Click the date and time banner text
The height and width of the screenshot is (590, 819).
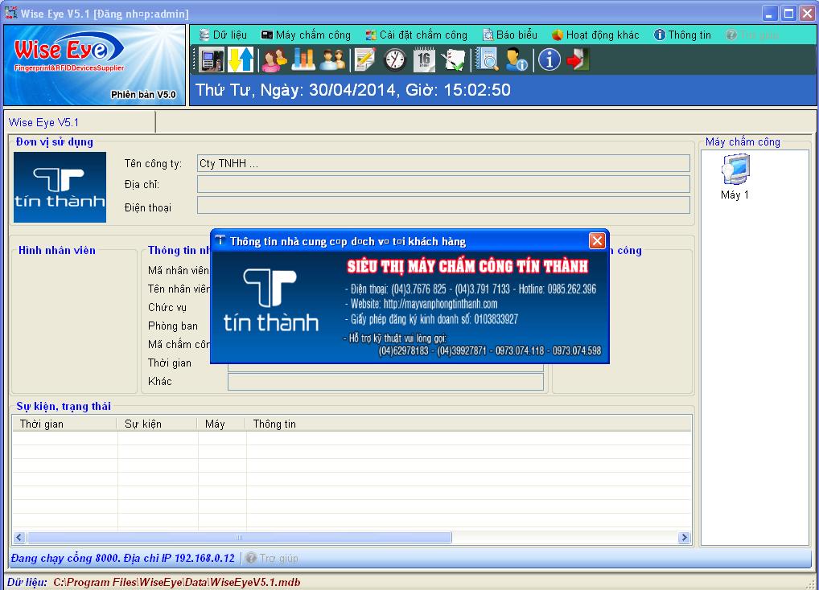tap(353, 90)
